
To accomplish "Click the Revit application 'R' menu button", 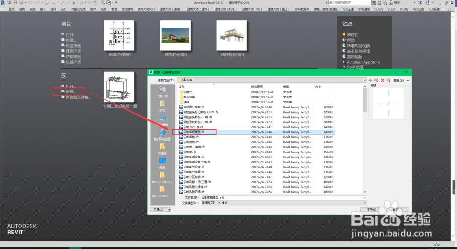I will click(x=3, y=3).
